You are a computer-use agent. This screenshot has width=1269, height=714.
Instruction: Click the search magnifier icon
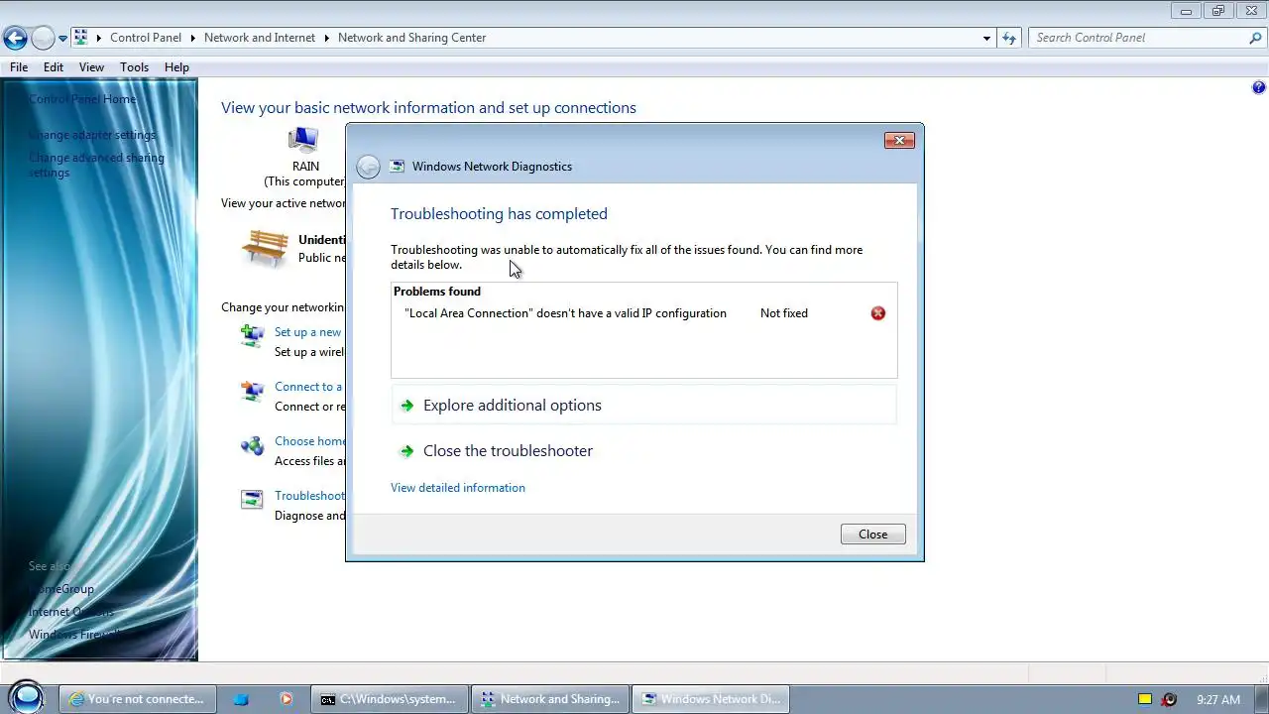tap(1255, 38)
